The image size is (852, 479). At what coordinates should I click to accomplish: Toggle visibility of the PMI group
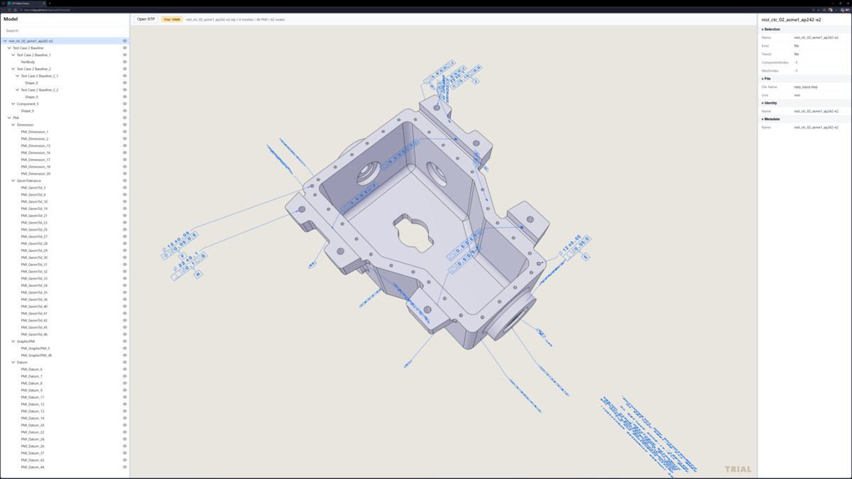(125, 118)
